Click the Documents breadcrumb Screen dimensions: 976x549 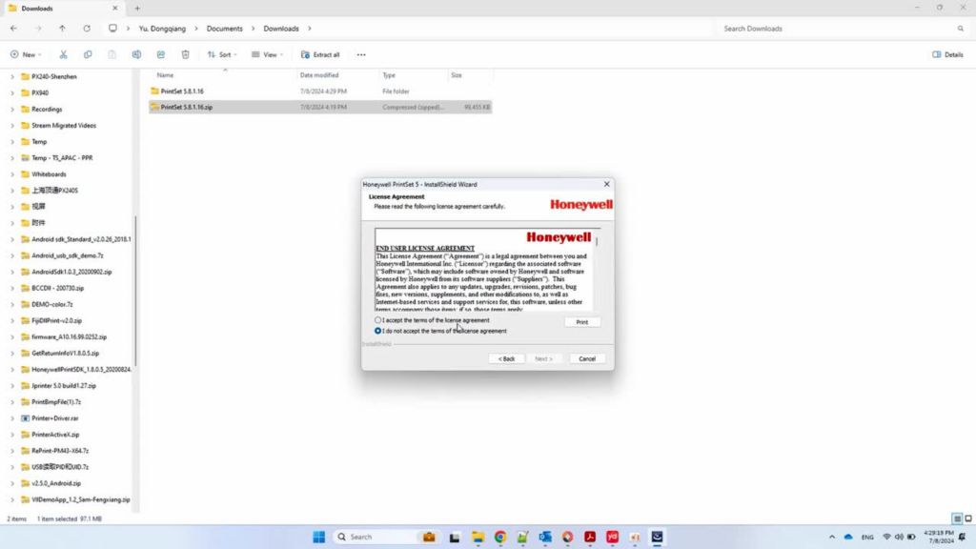point(225,29)
